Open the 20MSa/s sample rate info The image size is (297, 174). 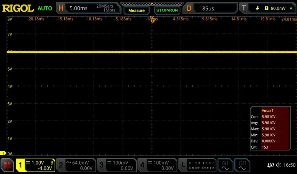pyautogui.click(x=105, y=6)
